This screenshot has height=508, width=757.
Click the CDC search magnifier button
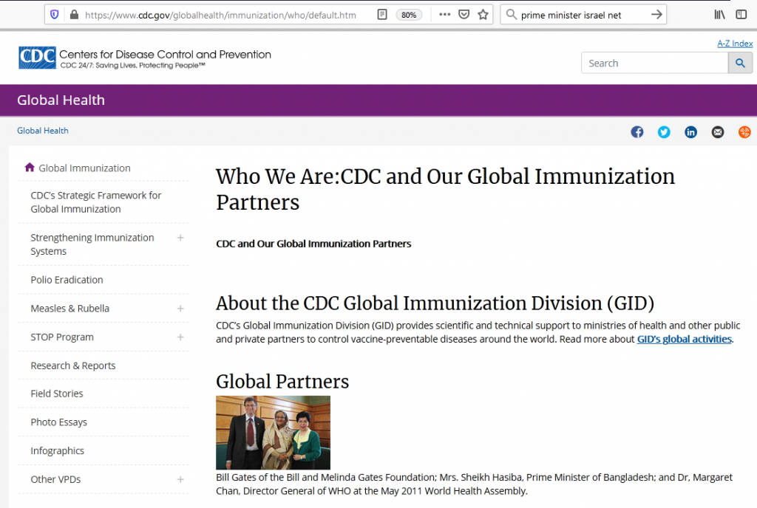740,63
